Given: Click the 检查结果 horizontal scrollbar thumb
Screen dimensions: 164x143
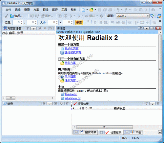Looking at the screenshot, I should (105, 127).
